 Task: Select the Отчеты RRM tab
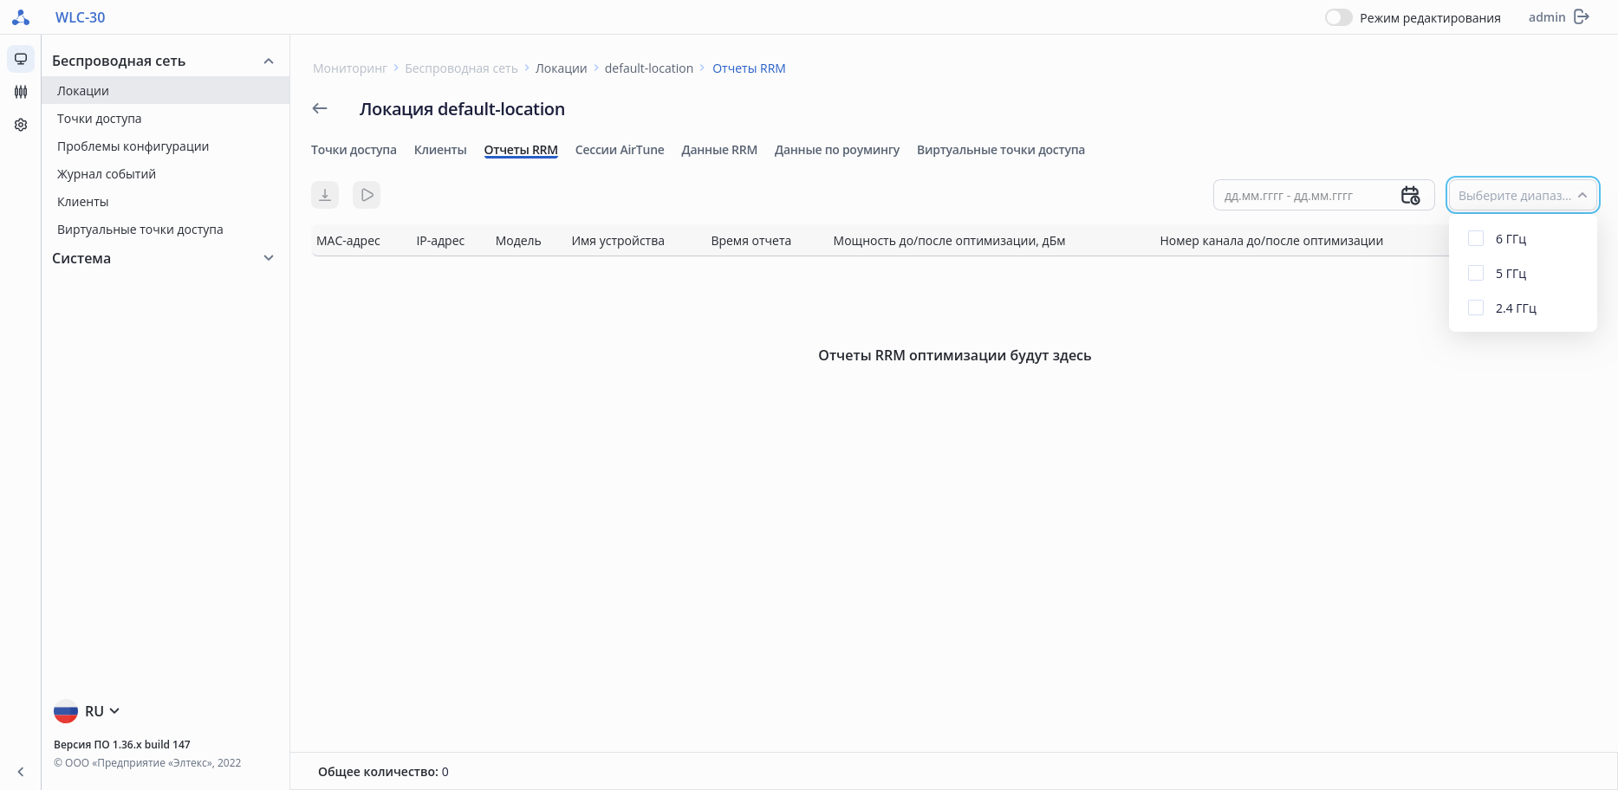(521, 150)
